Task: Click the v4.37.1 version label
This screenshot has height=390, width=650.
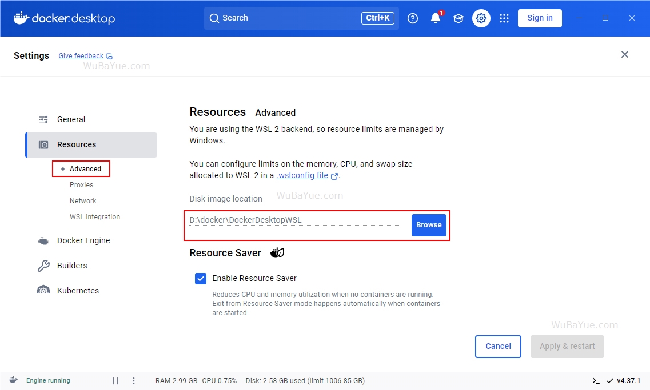Action: [x=628, y=381]
